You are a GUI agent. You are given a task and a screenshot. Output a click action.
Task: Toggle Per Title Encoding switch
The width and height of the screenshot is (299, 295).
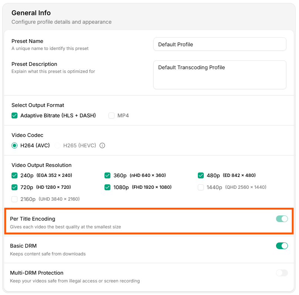[282, 219]
